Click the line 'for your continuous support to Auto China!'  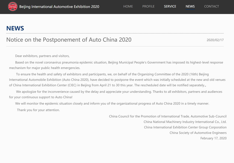(x=41, y=97)
